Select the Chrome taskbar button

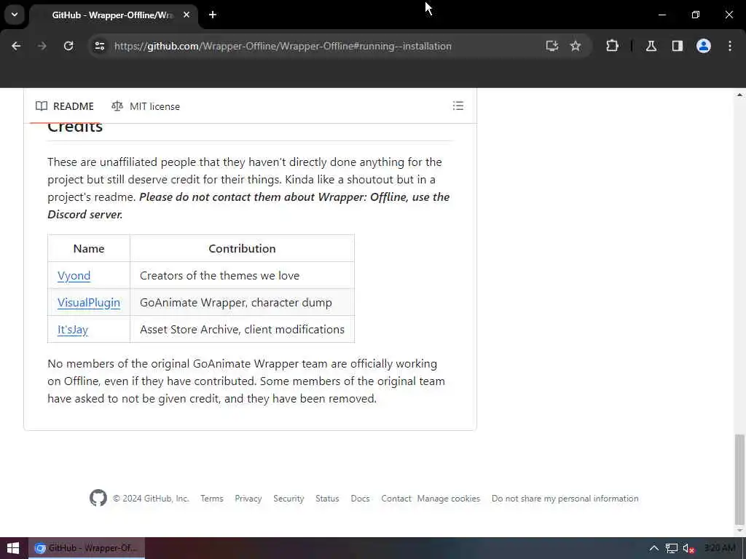coord(87,548)
